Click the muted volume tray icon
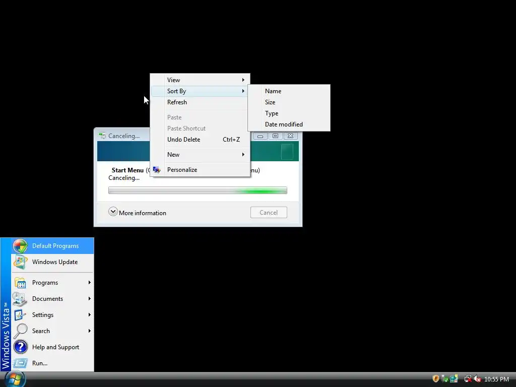The width and height of the screenshot is (516, 387). 477,379
